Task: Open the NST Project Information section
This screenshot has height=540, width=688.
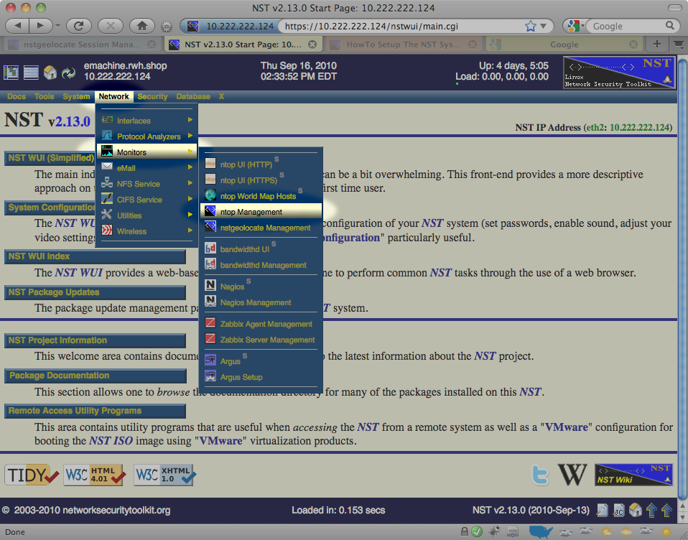Action: [96, 340]
